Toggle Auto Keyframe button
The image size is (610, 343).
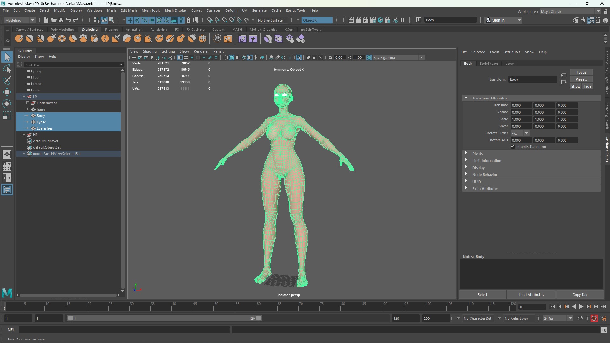point(594,318)
